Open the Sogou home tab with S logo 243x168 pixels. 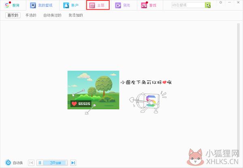tap(13, 5)
